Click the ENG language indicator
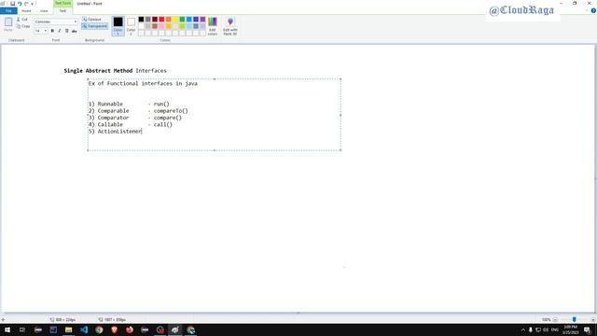 pyautogui.click(x=555, y=329)
